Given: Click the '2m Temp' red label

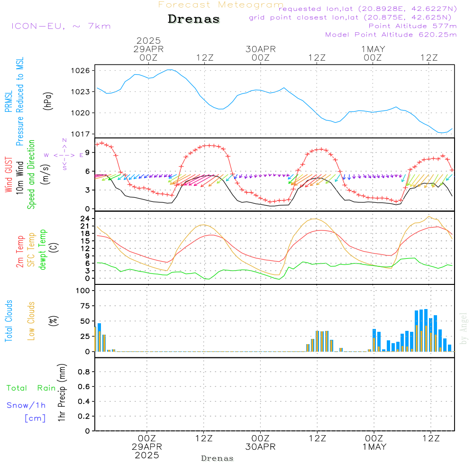Looking at the screenshot, I should tap(19, 252).
